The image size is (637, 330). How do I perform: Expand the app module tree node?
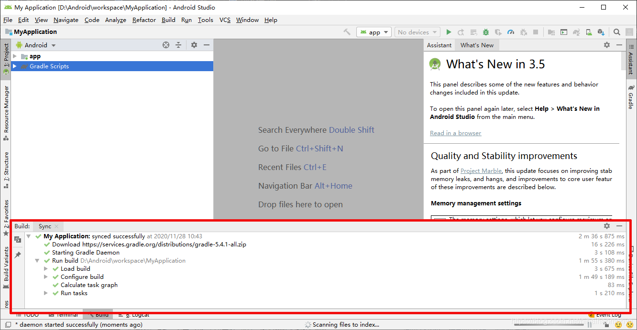tap(15, 56)
